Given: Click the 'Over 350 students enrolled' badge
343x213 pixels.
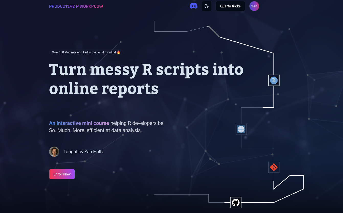Looking at the screenshot, I should pos(84,52).
